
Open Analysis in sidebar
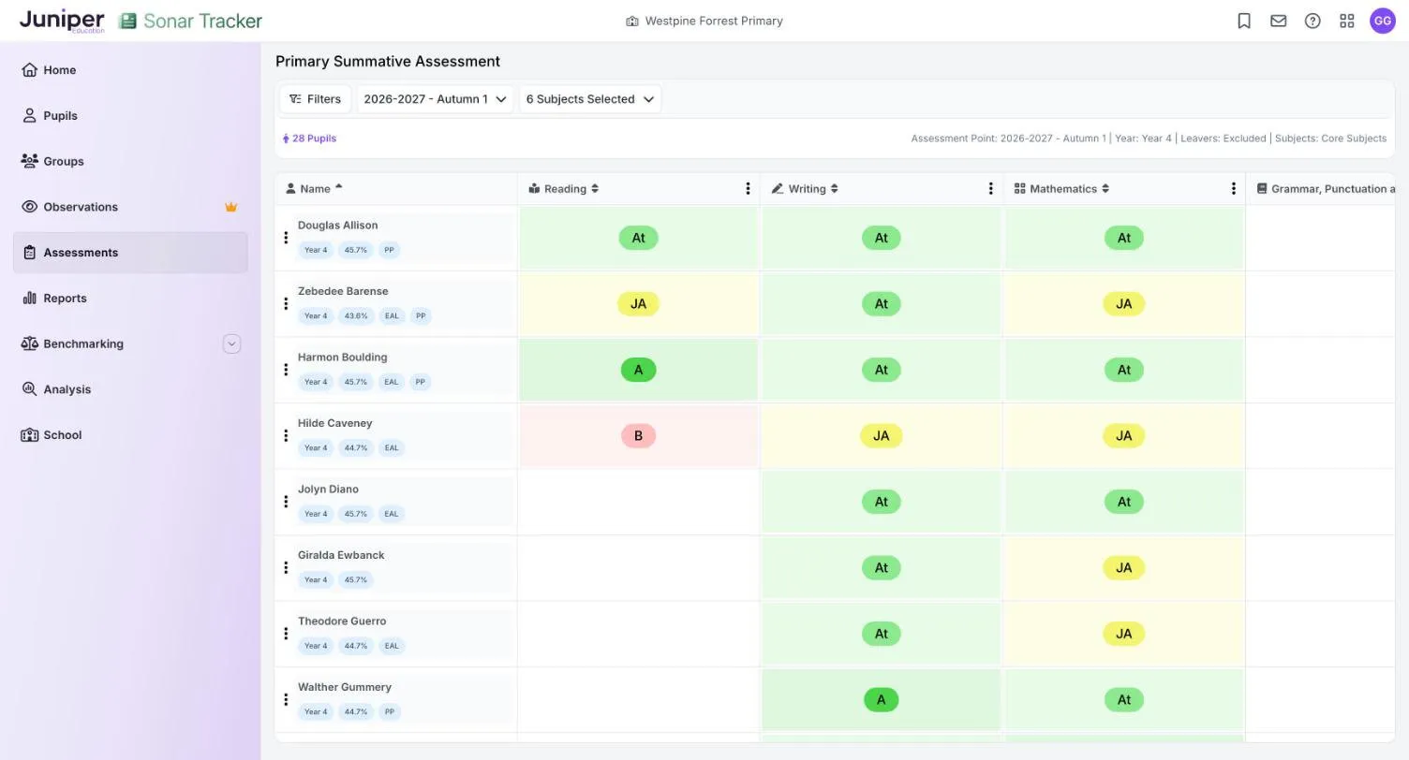[x=130, y=389]
